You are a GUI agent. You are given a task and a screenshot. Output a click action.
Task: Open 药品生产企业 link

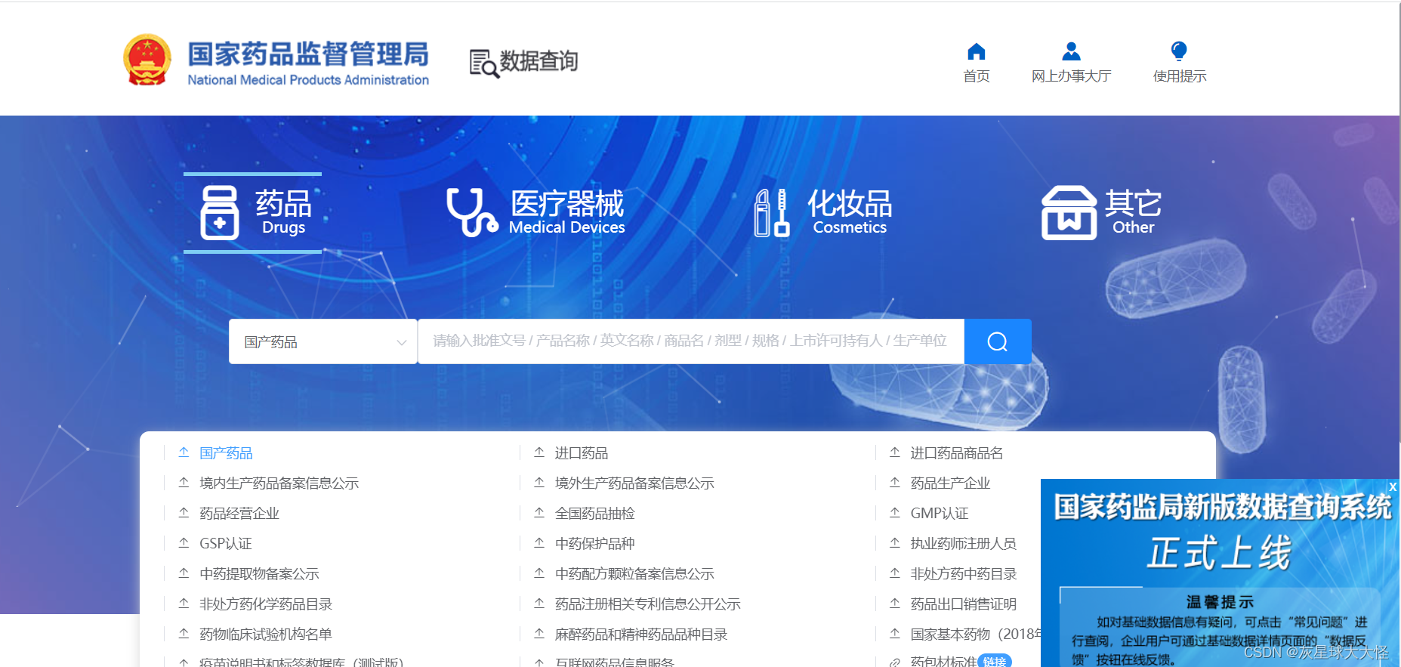950,483
